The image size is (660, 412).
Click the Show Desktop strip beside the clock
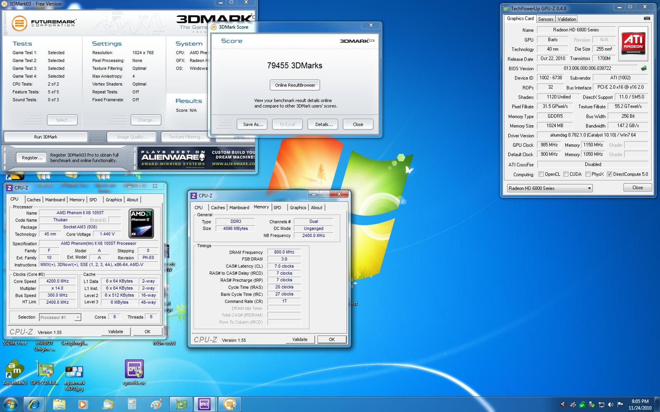click(x=658, y=405)
